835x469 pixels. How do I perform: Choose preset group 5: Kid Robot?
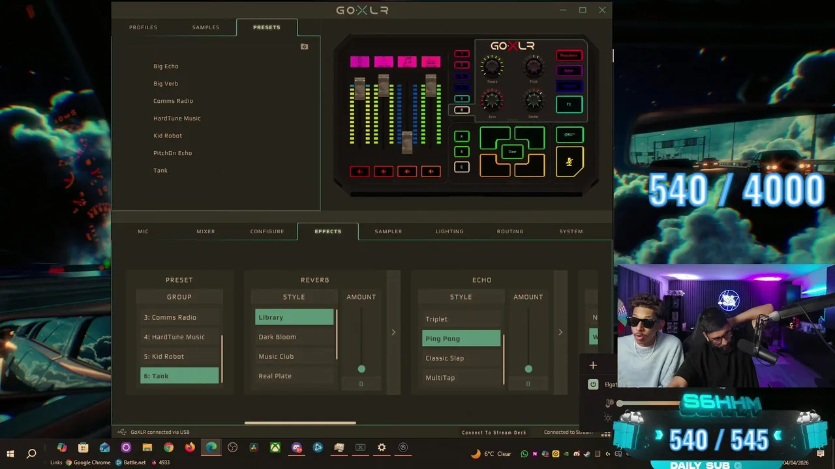(x=179, y=356)
